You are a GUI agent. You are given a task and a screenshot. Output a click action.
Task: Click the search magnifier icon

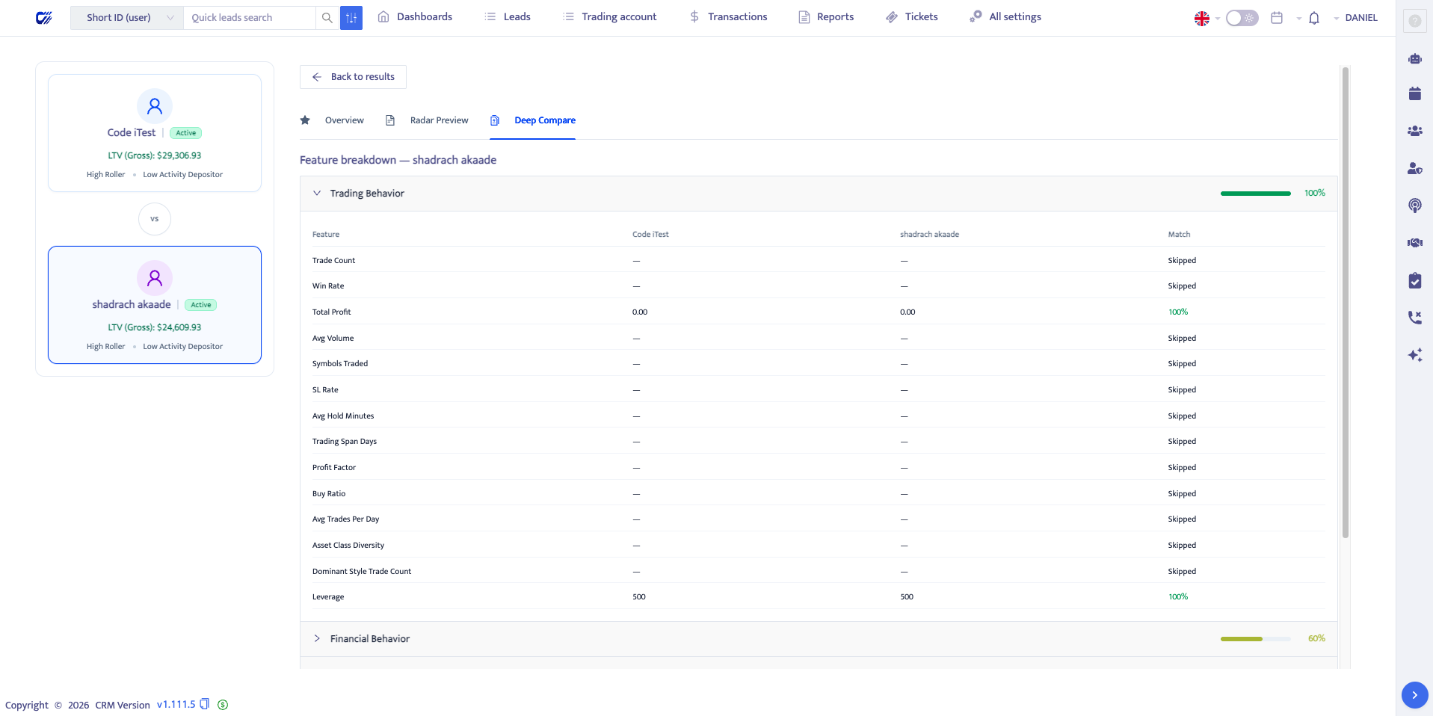[327, 17]
